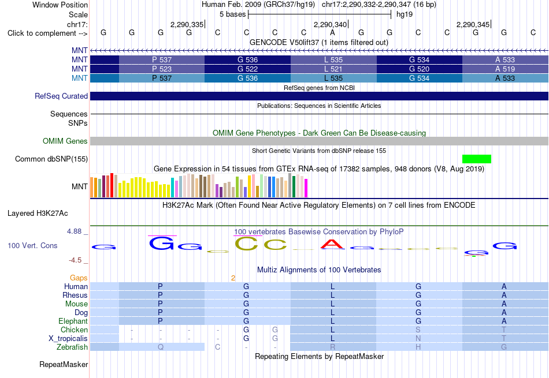Click the '5 bases' scale label
The width and height of the screenshot is (549, 378).
coord(232,14)
